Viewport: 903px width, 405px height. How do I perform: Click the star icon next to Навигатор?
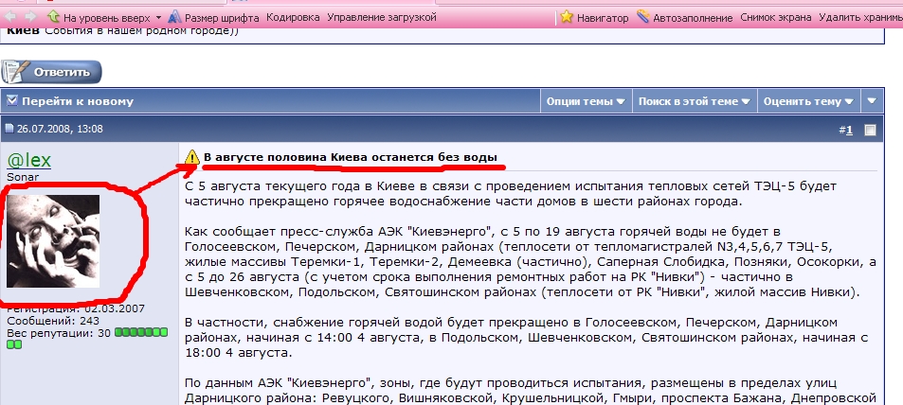coord(567,17)
